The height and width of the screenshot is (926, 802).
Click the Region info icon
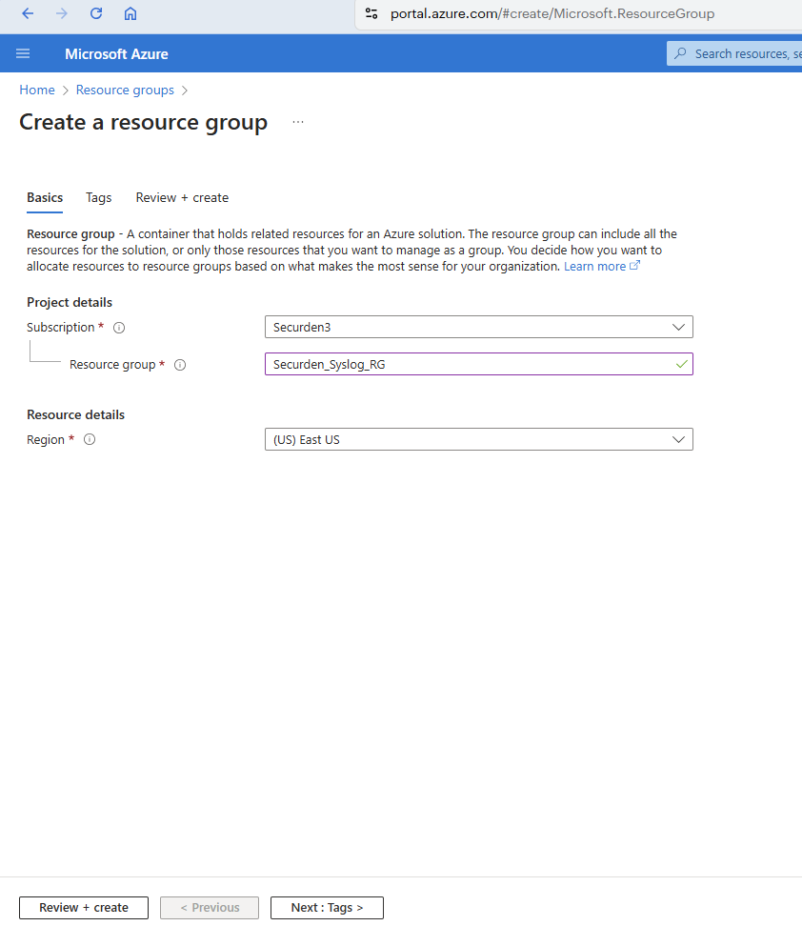pos(90,439)
